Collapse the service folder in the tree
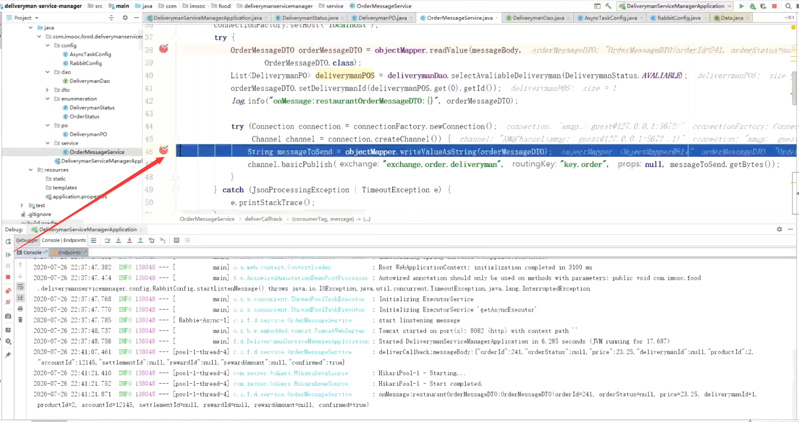Image resolution: width=799 pixels, height=422 pixels. [48, 143]
